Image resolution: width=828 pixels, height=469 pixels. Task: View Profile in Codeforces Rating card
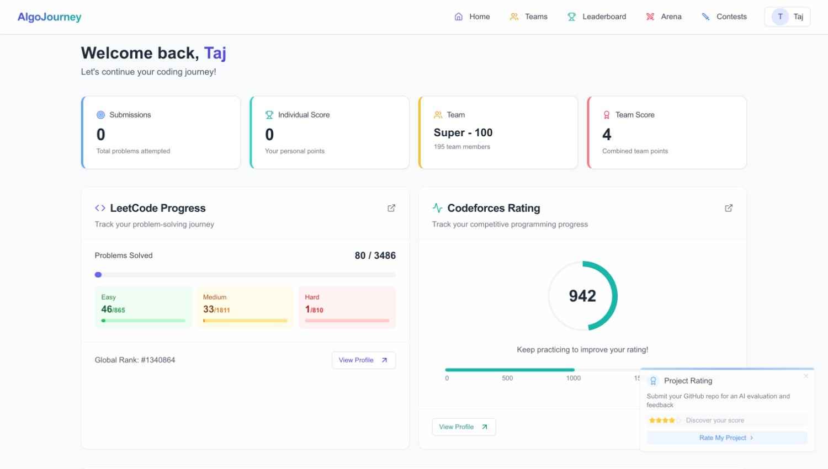coord(464,427)
